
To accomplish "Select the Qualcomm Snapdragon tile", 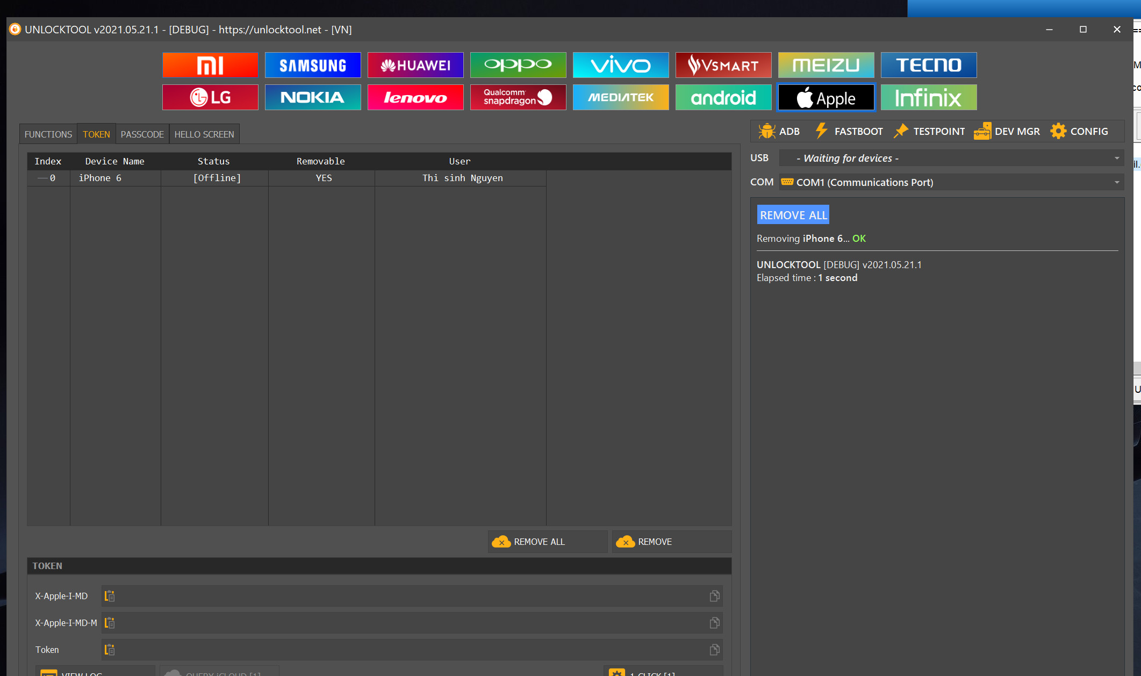I will pyautogui.click(x=518, y=97).
